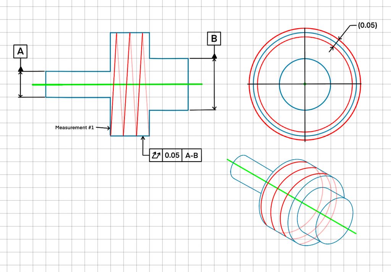Click the upward leader arrow above the control frame

[x=142, y=139]
